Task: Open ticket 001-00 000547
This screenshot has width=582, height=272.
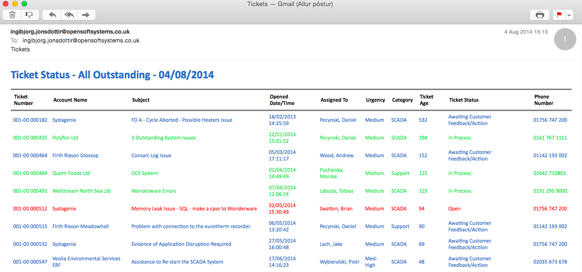Action: (x=30, y=262)
